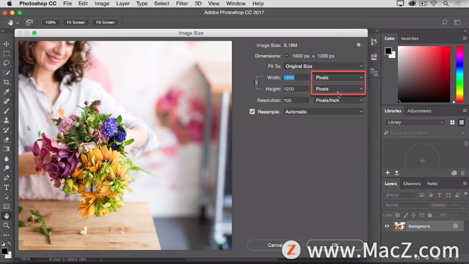Select the History Brush tool
The height and width of the screenshot is (264, 469).
(6, 130)
